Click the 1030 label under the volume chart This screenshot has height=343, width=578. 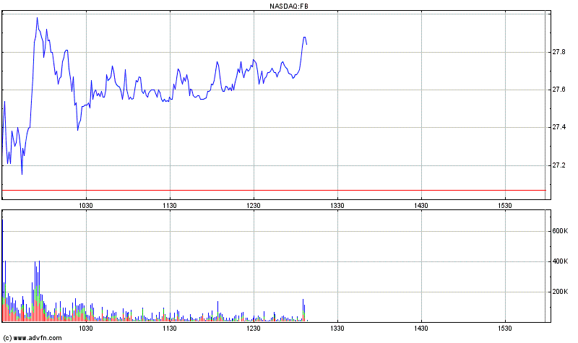(x=86, y=329)
